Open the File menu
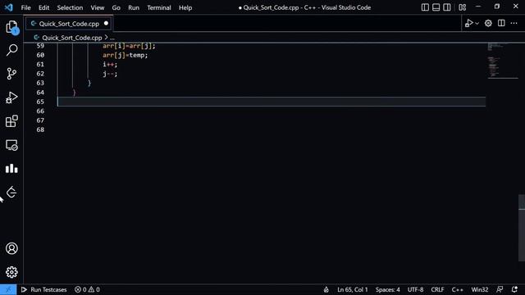Screen dimensions: 525x295 click(25, 7)
